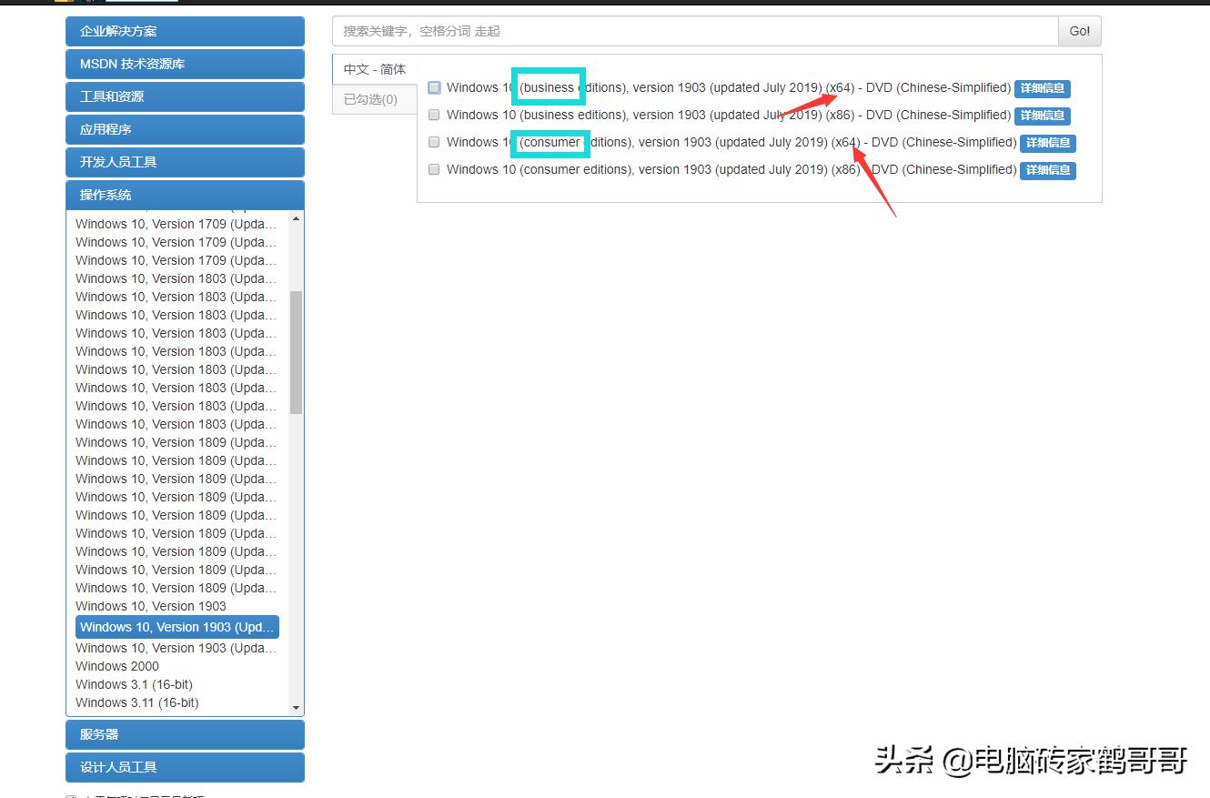Open 详细信息 for business editions x86
This screenshot has height=798, width=1210.
[x=1043, y=116]
